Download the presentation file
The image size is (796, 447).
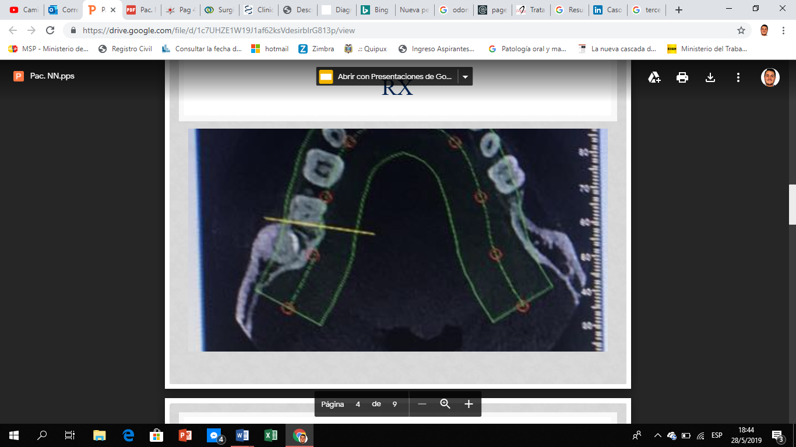(710, 77)
